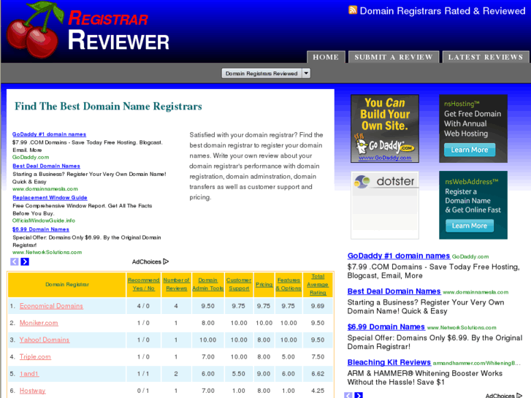This screenshot has height=398, width=531.
Task: Open 1and1 registrar link
Action: pyautogui.click(x=29, y=374)
